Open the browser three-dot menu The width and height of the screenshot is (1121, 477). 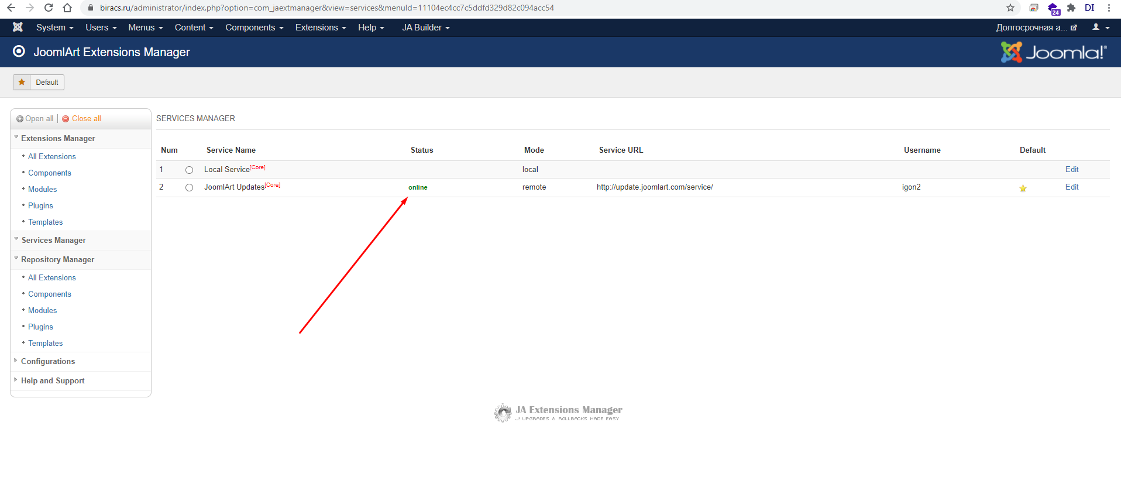(1109, 8)
